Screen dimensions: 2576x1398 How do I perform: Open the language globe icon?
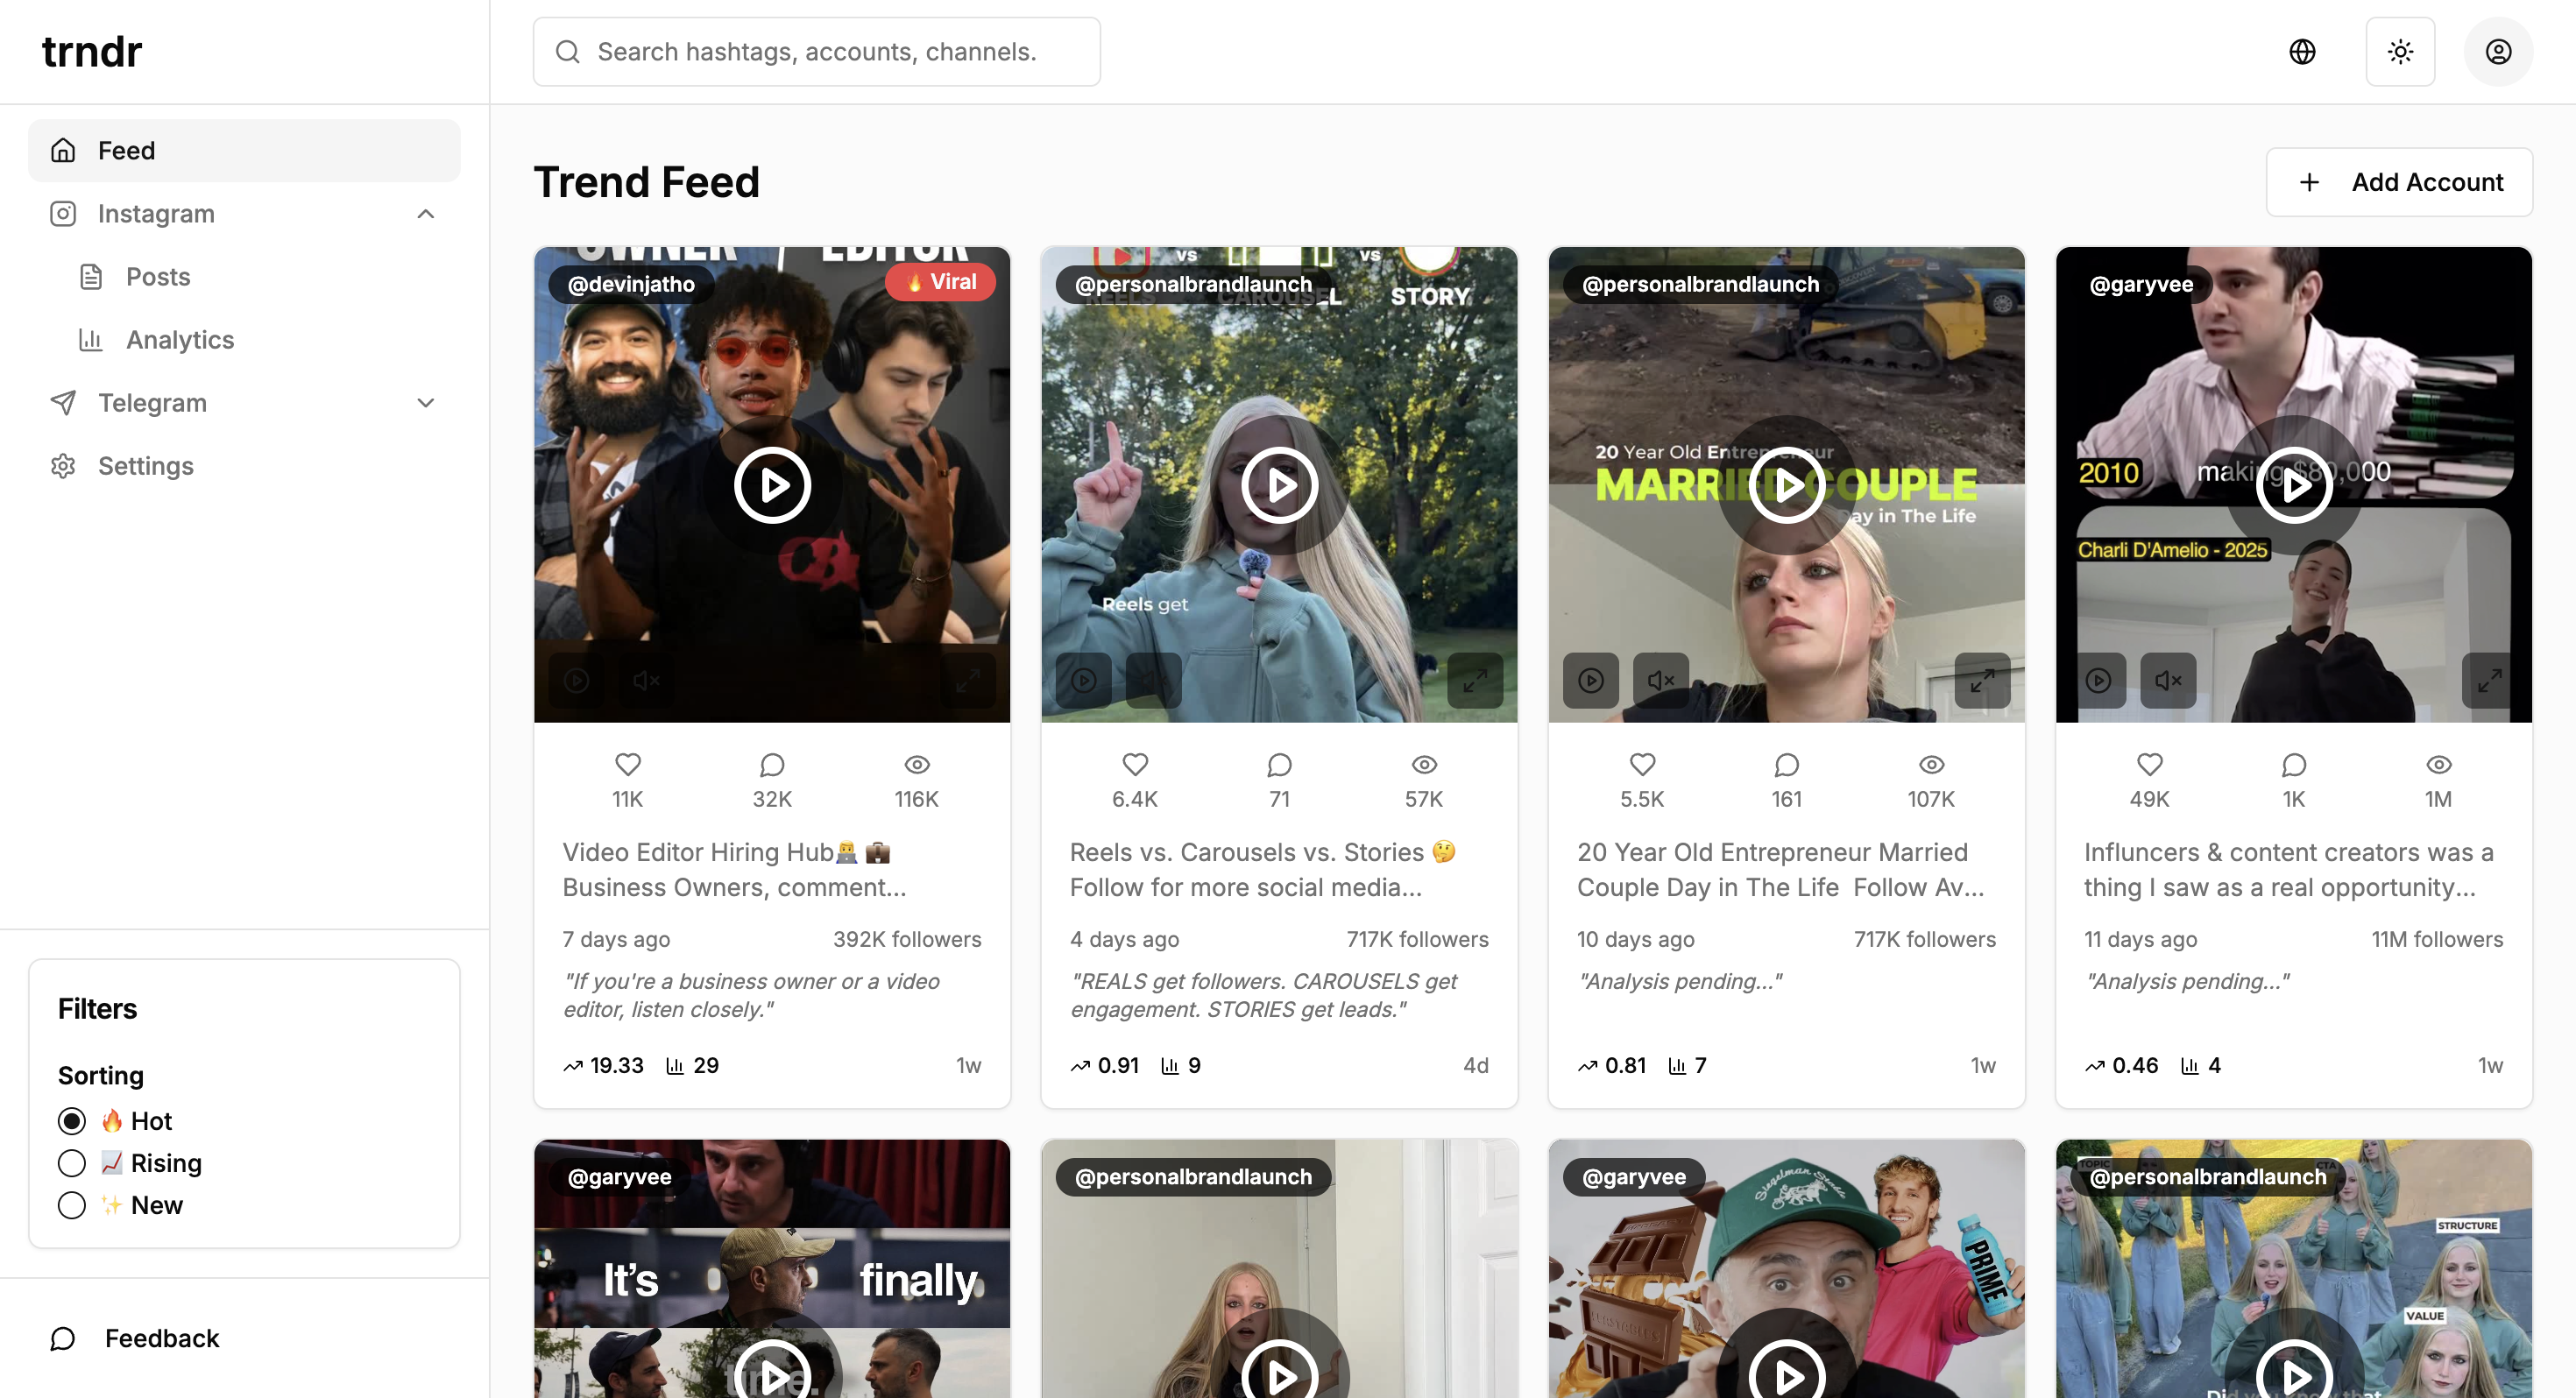point(2302,51)
